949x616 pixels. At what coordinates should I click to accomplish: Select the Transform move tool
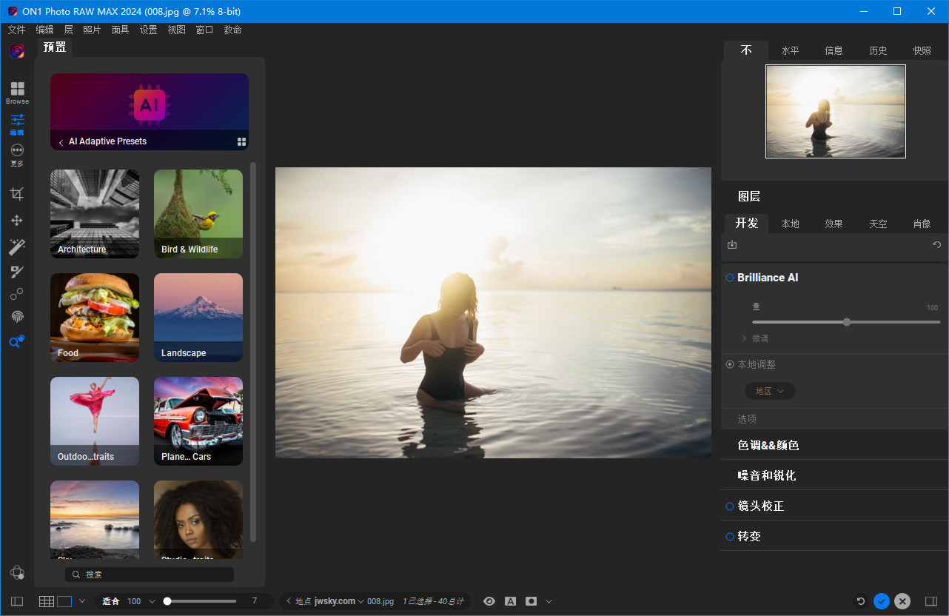pos(16,220)
